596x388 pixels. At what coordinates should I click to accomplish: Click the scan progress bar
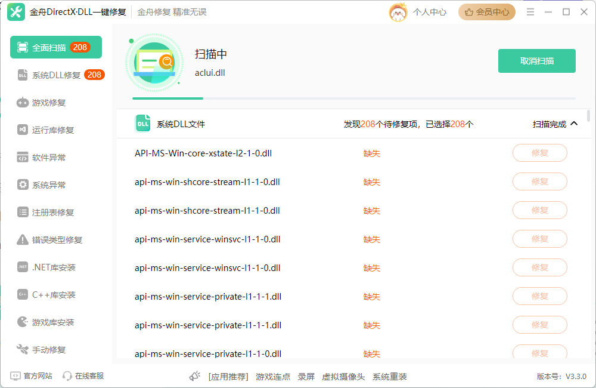coord(354,98)
